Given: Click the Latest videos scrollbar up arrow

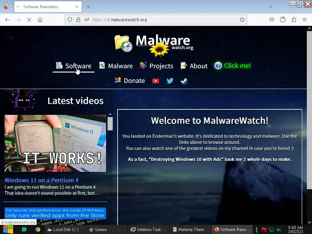Looking at the screenshot, I should coord(110,114).
